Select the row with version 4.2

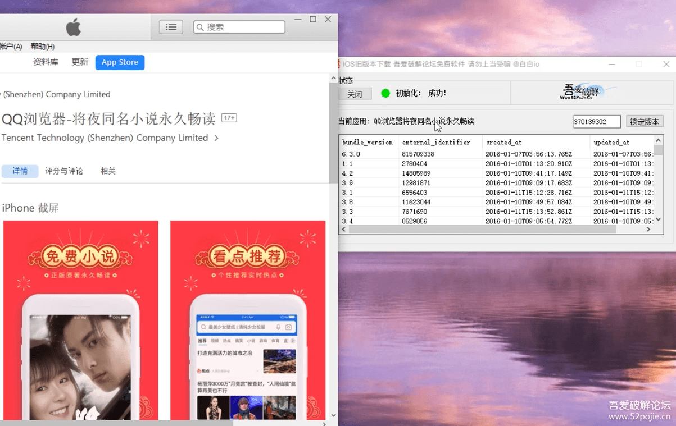click(497, 173)
